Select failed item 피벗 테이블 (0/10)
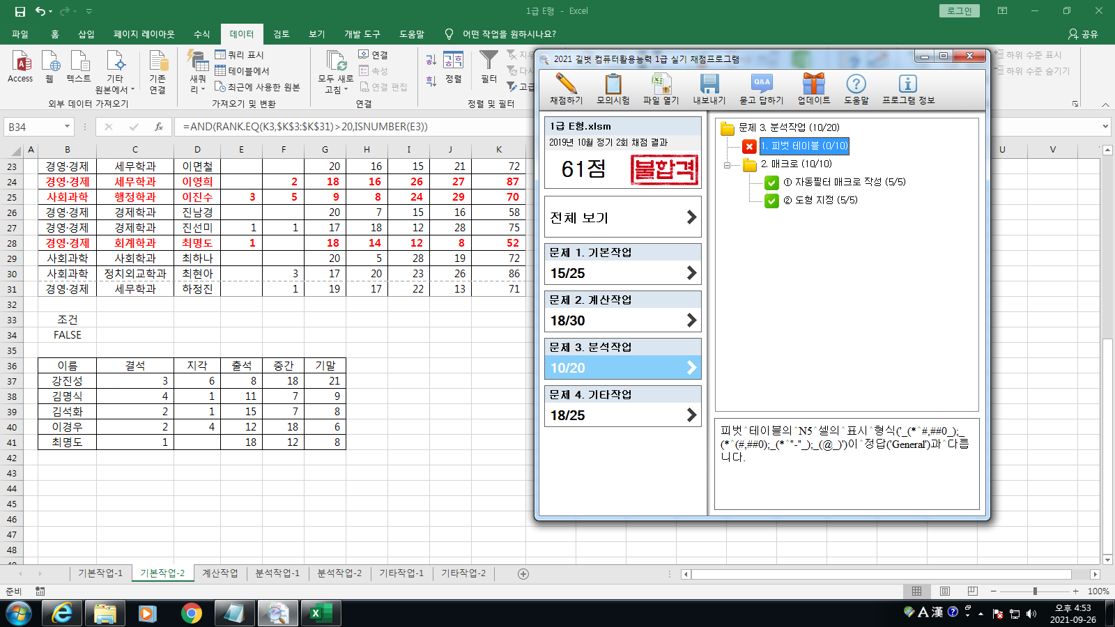 804,146
